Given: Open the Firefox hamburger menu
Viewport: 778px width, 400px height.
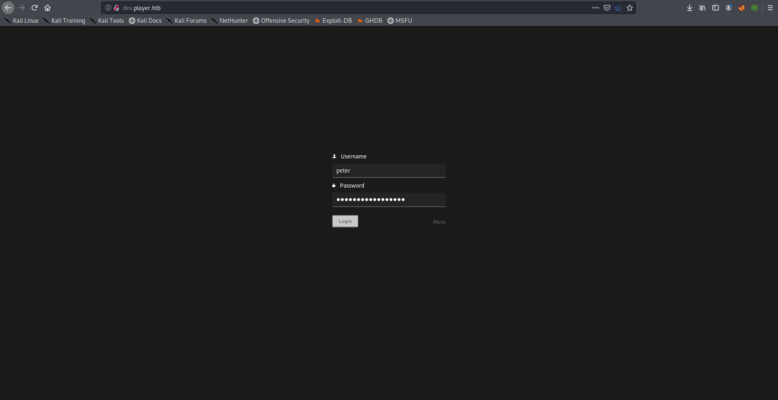Looking at the screenshot, I should [x=770, y=8].
